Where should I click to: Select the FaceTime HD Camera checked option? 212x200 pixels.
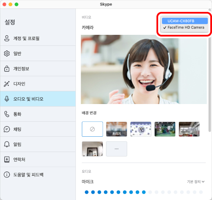click(184, 28)
